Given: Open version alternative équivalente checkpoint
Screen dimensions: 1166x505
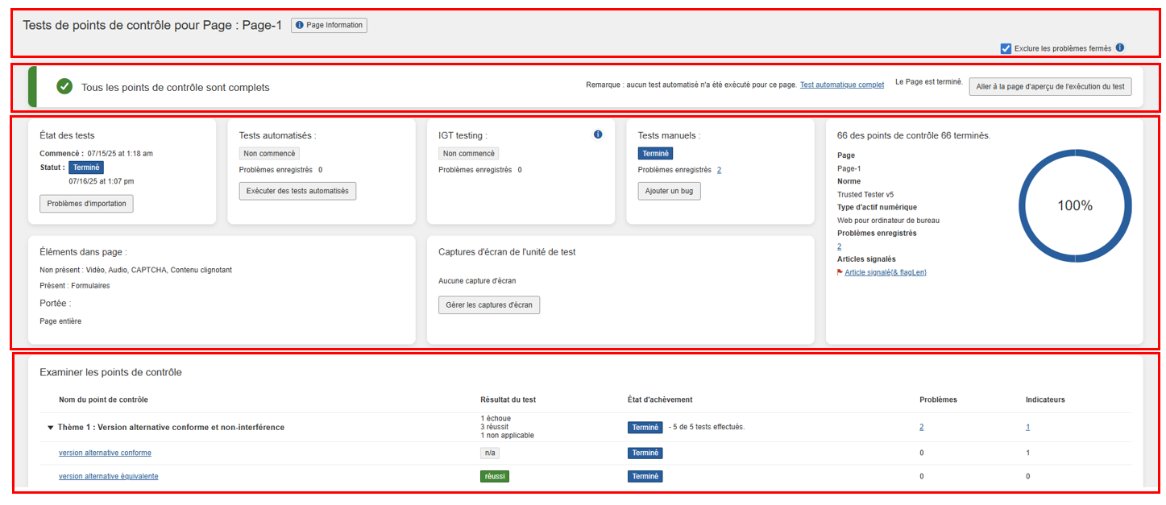Looking at the screenshot, I should click(x=108, y=476).
